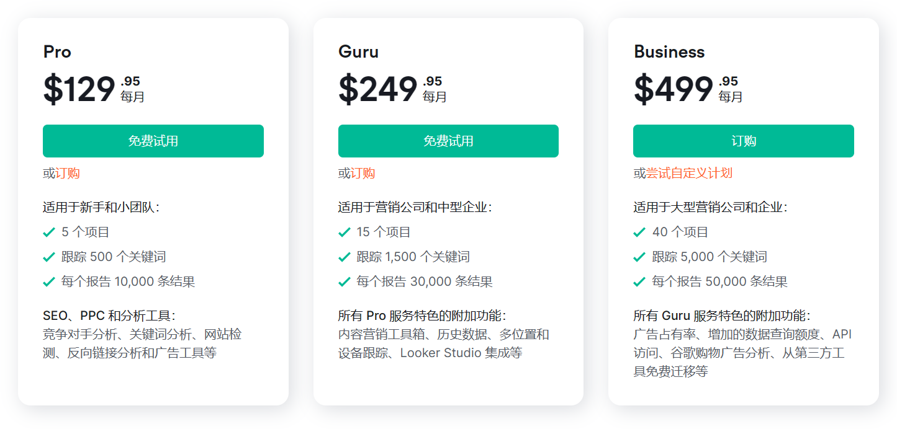This screenshot has height=429, width=897.
Task: Click the $249.95 monthly price
Action: (x=392, y=89)
